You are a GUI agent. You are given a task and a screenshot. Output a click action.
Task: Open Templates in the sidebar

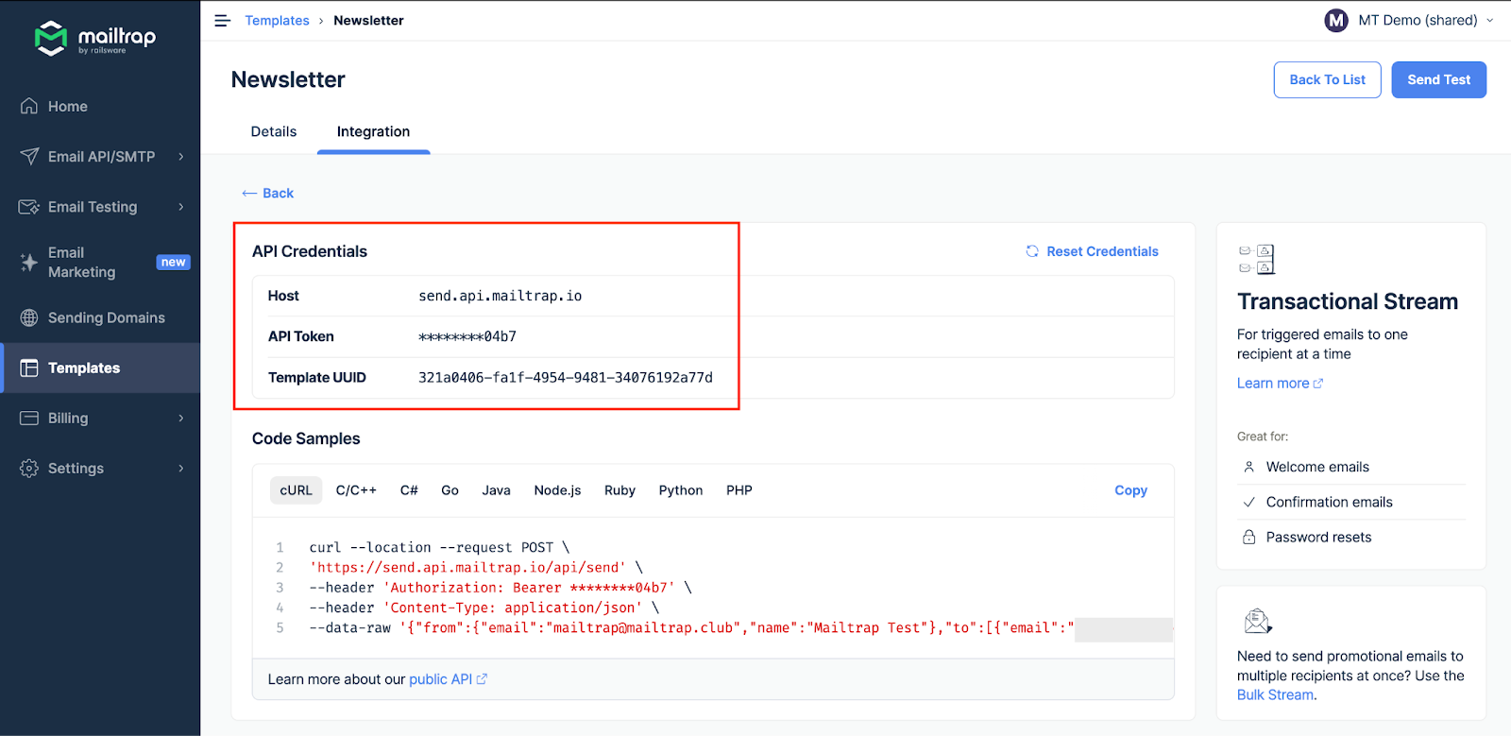coord(100,368)
